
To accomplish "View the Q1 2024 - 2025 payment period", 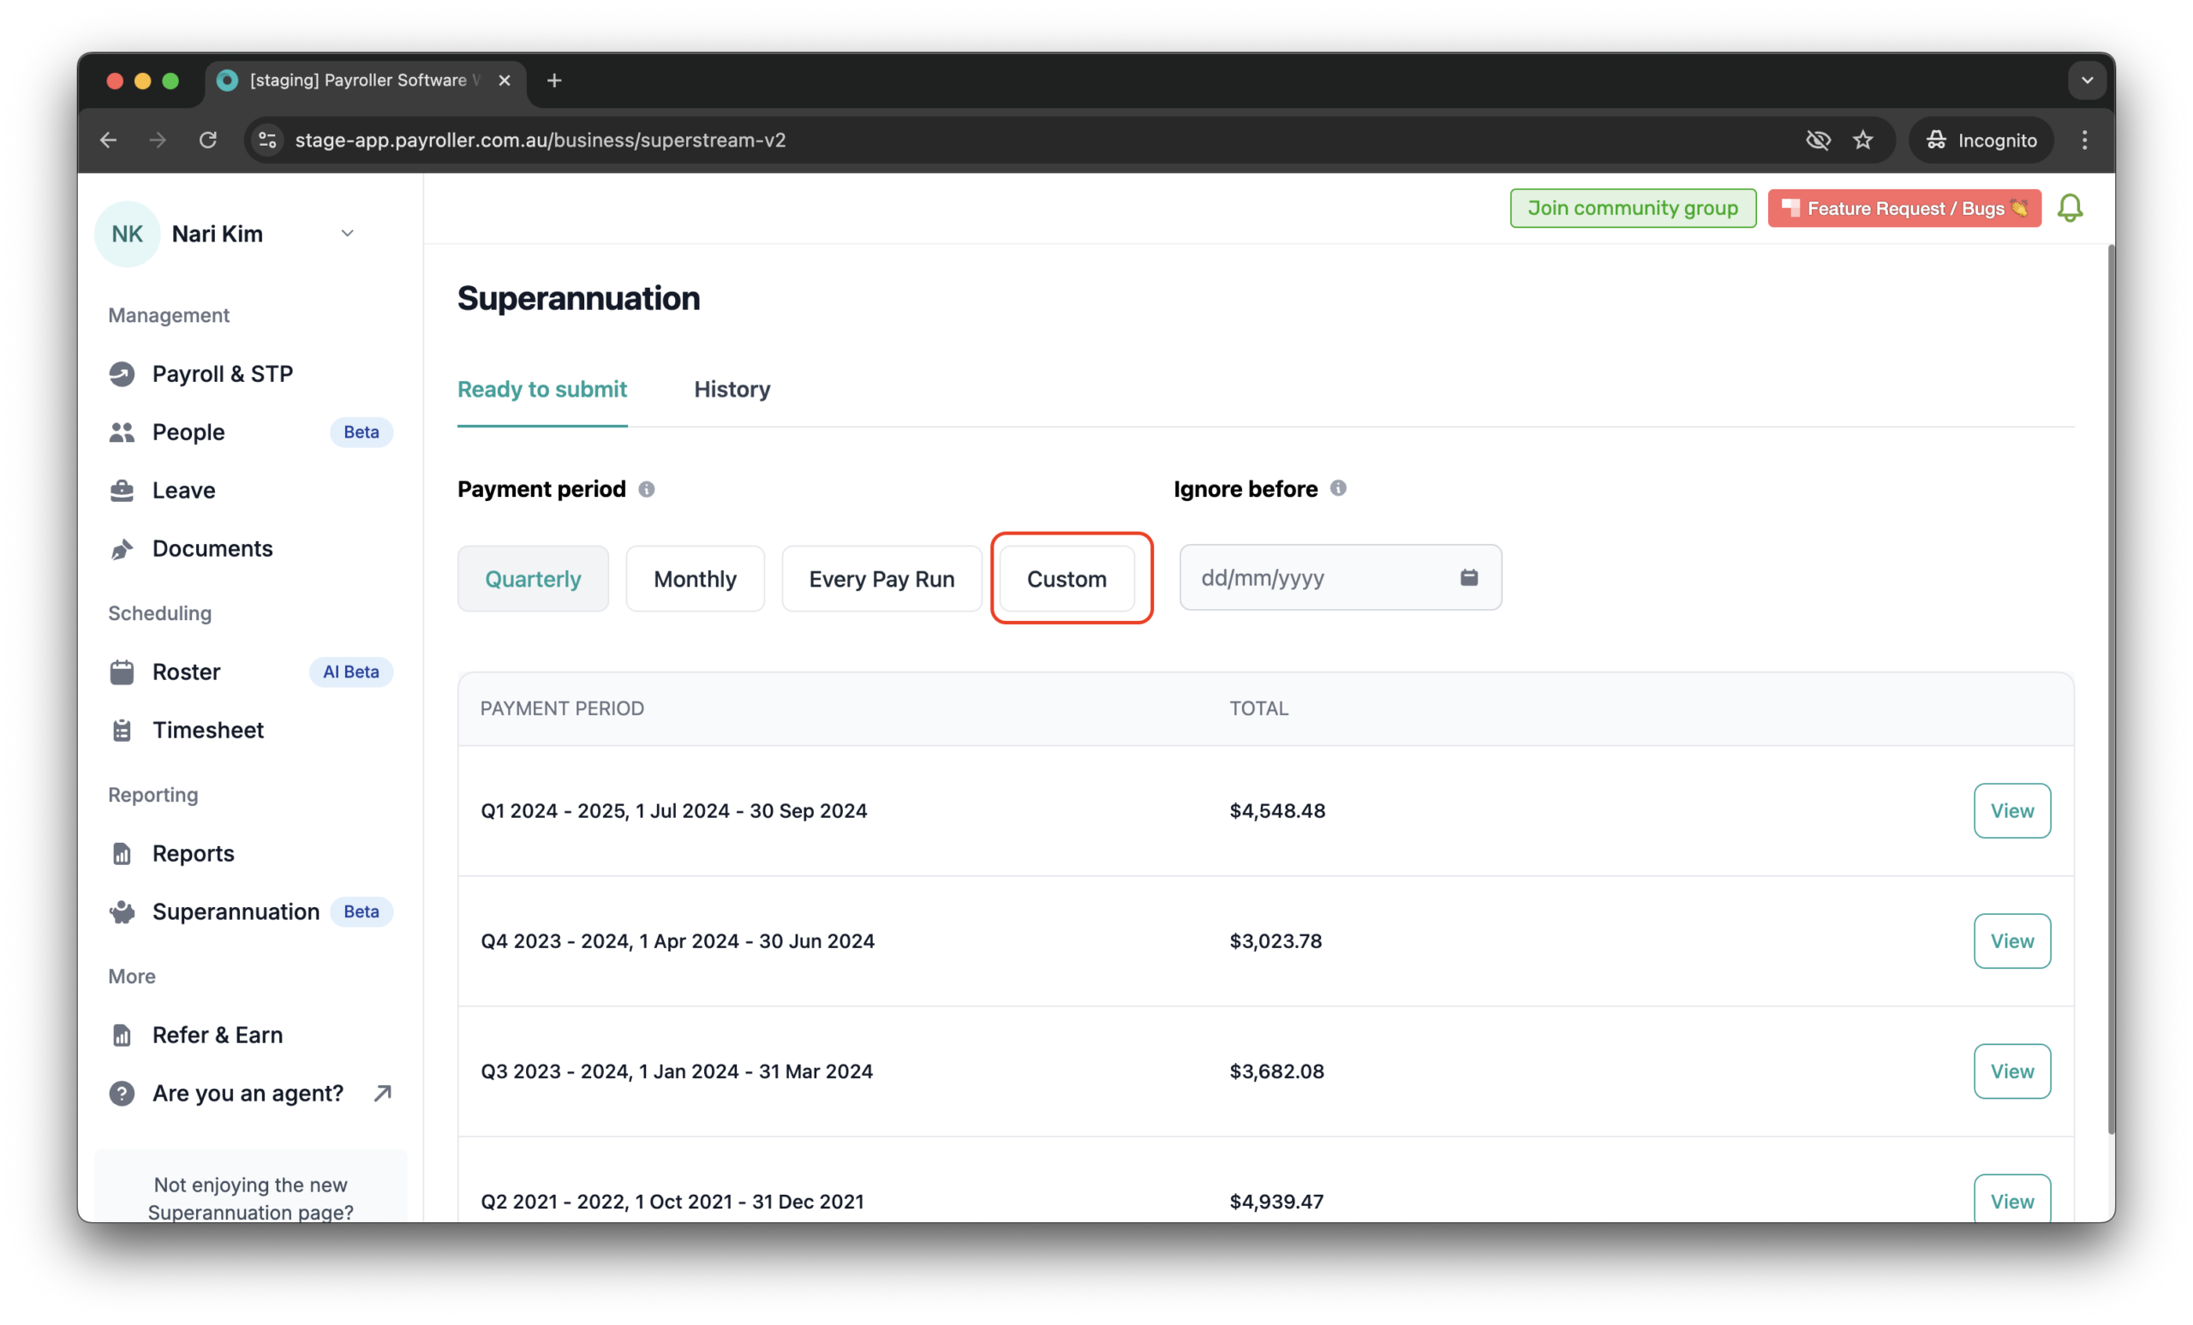I will pyautogui.click(x=2011, y=810).
